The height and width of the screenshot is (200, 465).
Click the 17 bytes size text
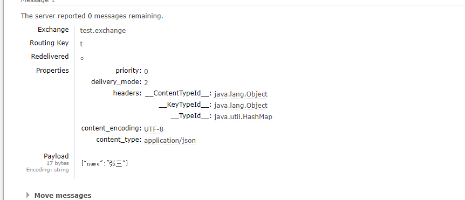tap(58, 163)
